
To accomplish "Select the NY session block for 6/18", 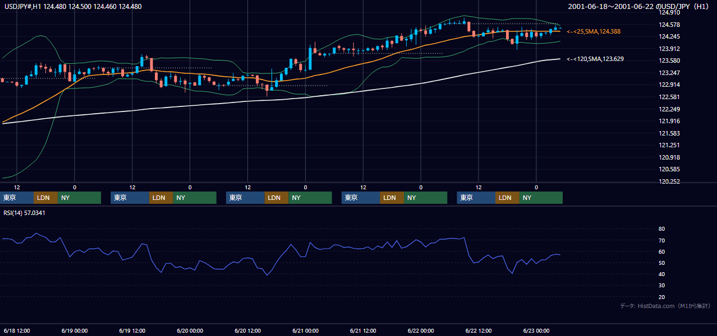I will 79,198.
